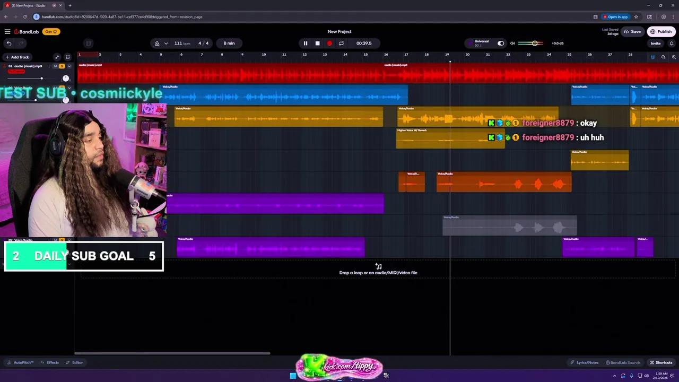This screenshot has height=382, width=679.
Task: Open BandLab Sounds panel
Action: [x=623, y=362]
